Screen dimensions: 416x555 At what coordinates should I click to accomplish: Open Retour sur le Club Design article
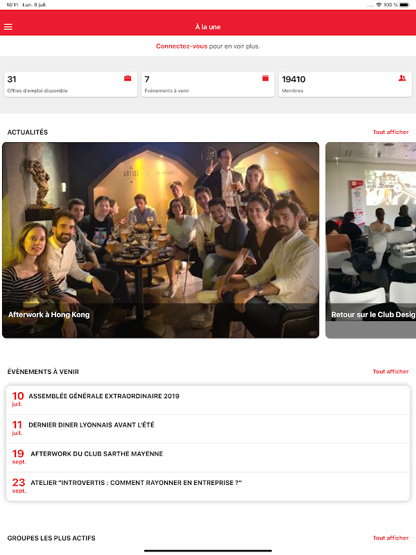371,240
